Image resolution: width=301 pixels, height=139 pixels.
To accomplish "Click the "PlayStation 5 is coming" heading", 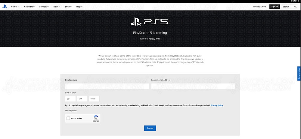I will (x=150, y=33).
